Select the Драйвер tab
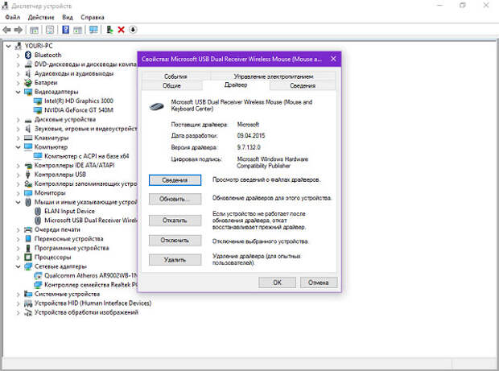 tap(236, 85)
